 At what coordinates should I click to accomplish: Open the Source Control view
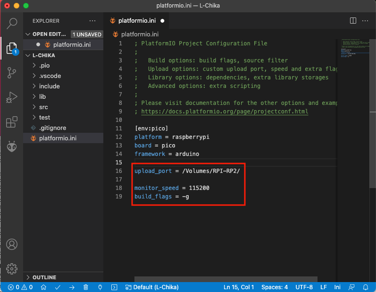click(11, 73)
